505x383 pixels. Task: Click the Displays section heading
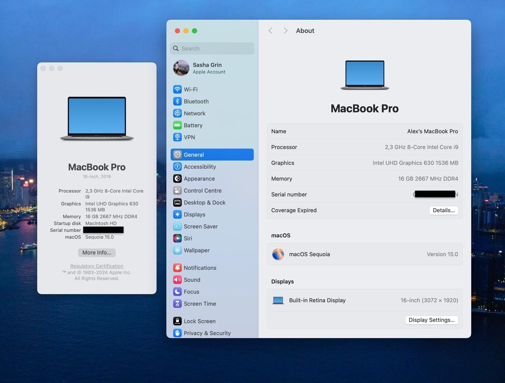(x=282, y=282)
